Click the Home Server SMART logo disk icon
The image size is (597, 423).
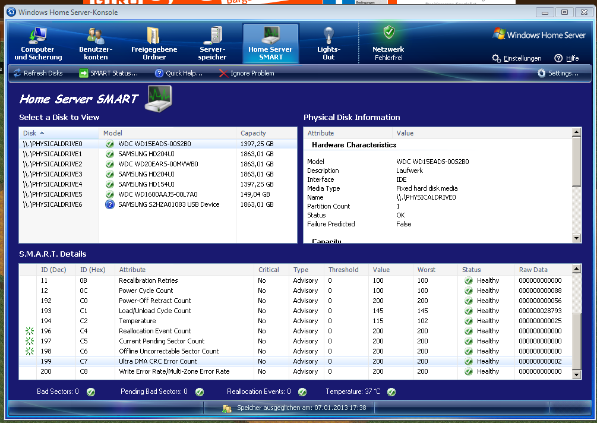(159, 98)
